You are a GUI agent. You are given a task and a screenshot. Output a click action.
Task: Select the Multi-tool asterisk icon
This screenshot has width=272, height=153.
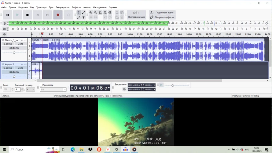pyautogui.click(x=83, y=17)
